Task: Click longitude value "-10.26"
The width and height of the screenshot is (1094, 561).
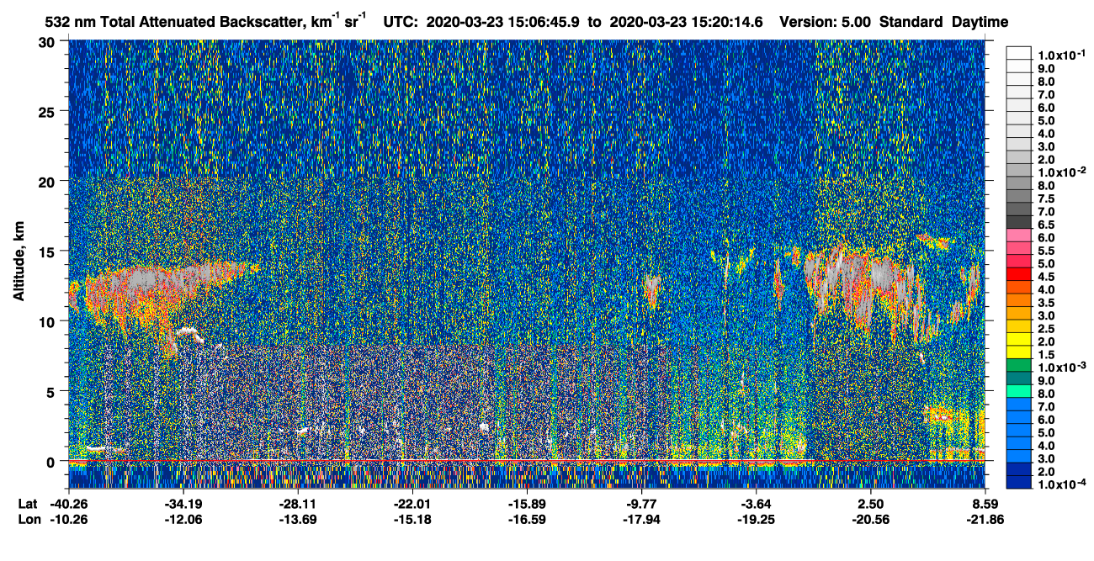Action: 69,520
